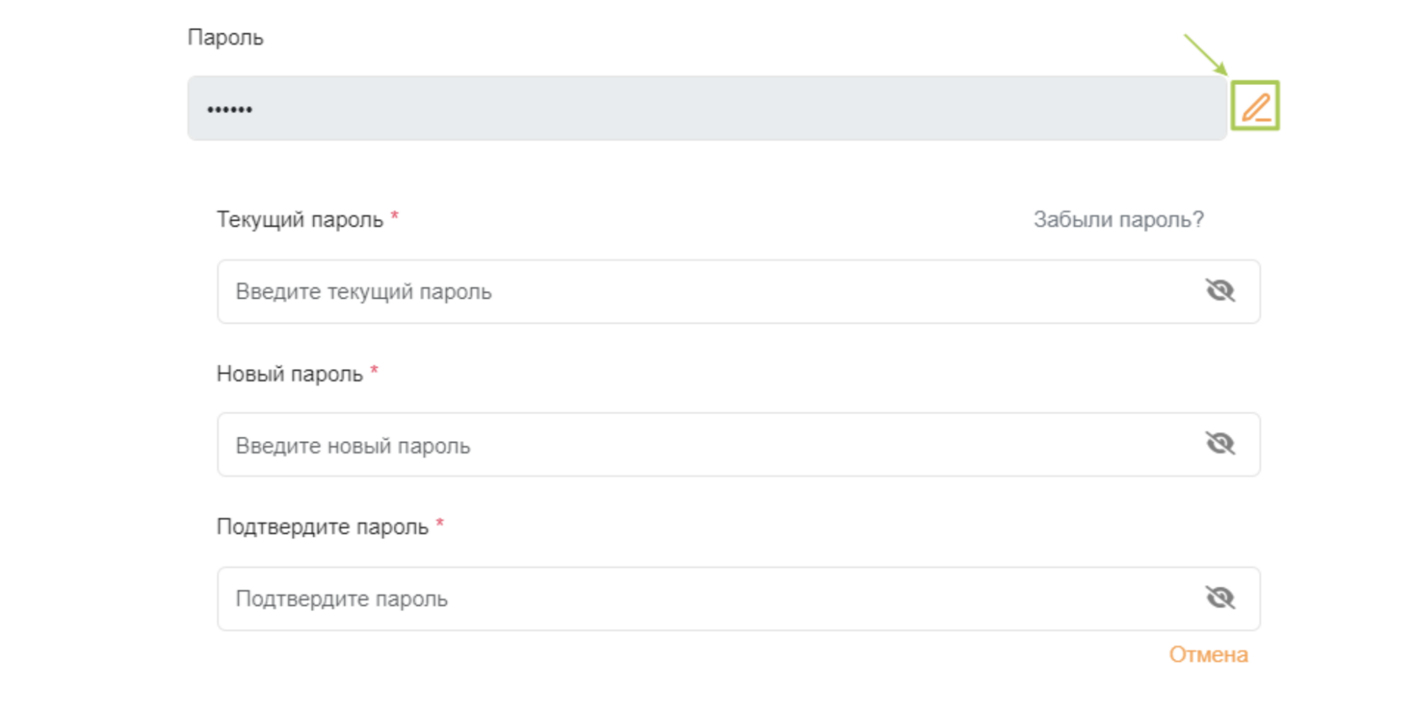Image resolution: width=1414 pixels, height=702 pixels.
Task: Click the 'Подтвердите пароль' field label
Action: coord(322,527)
